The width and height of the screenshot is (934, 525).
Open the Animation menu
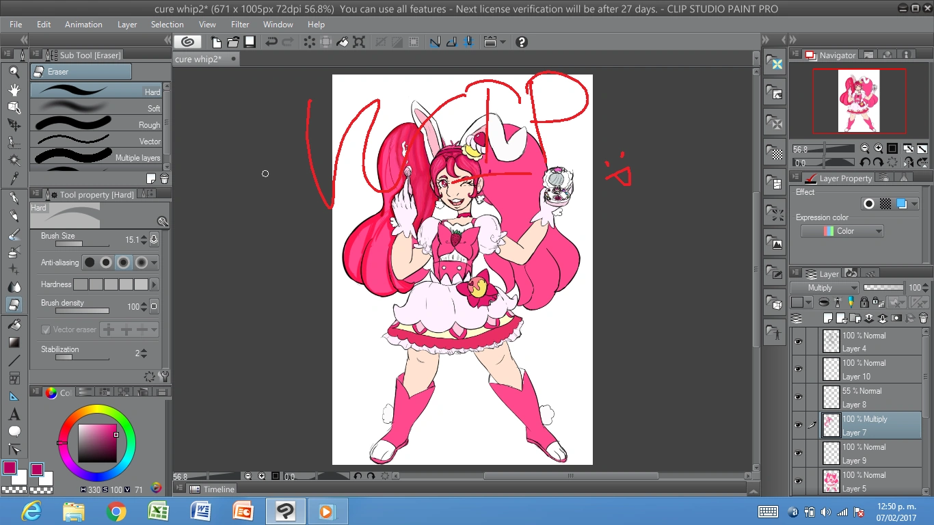click(83, 24)
